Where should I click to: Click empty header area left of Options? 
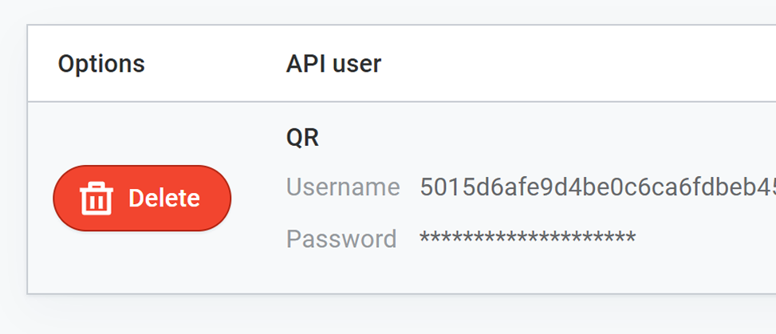pyautogui.click(x=41, y=64)
